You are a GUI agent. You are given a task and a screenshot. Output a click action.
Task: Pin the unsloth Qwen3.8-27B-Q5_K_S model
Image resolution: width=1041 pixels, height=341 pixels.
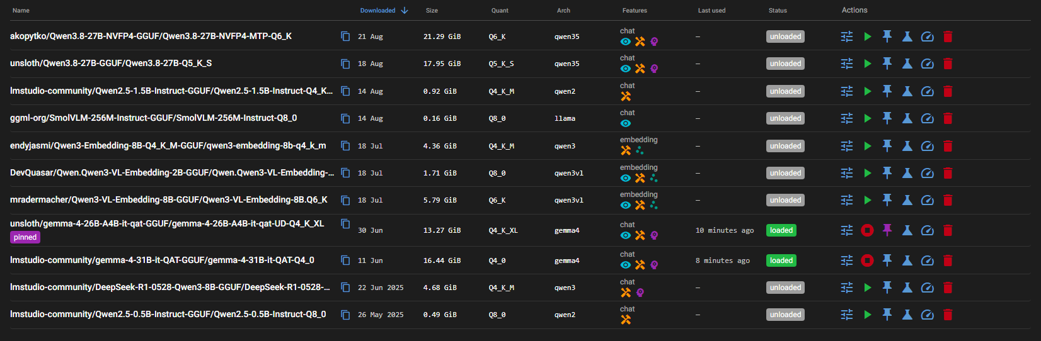point(887,64)
